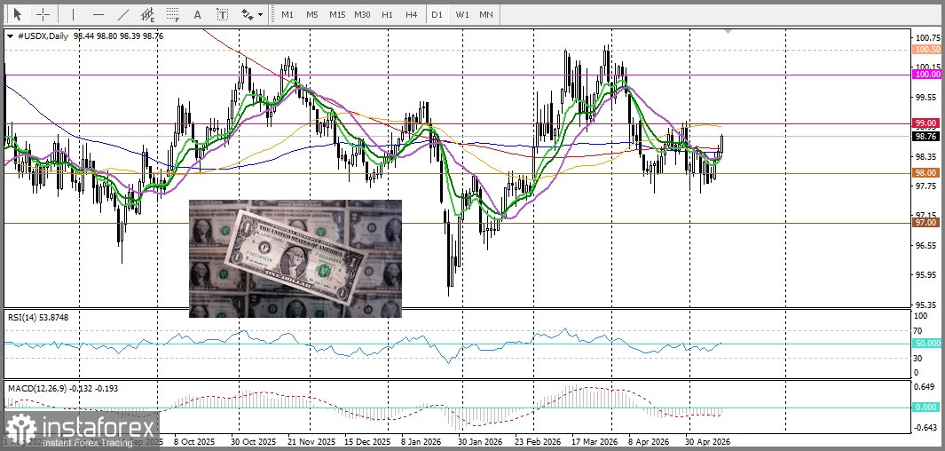
Task: Click the MACD 0.000 level tag
Action: click(927, 407)
